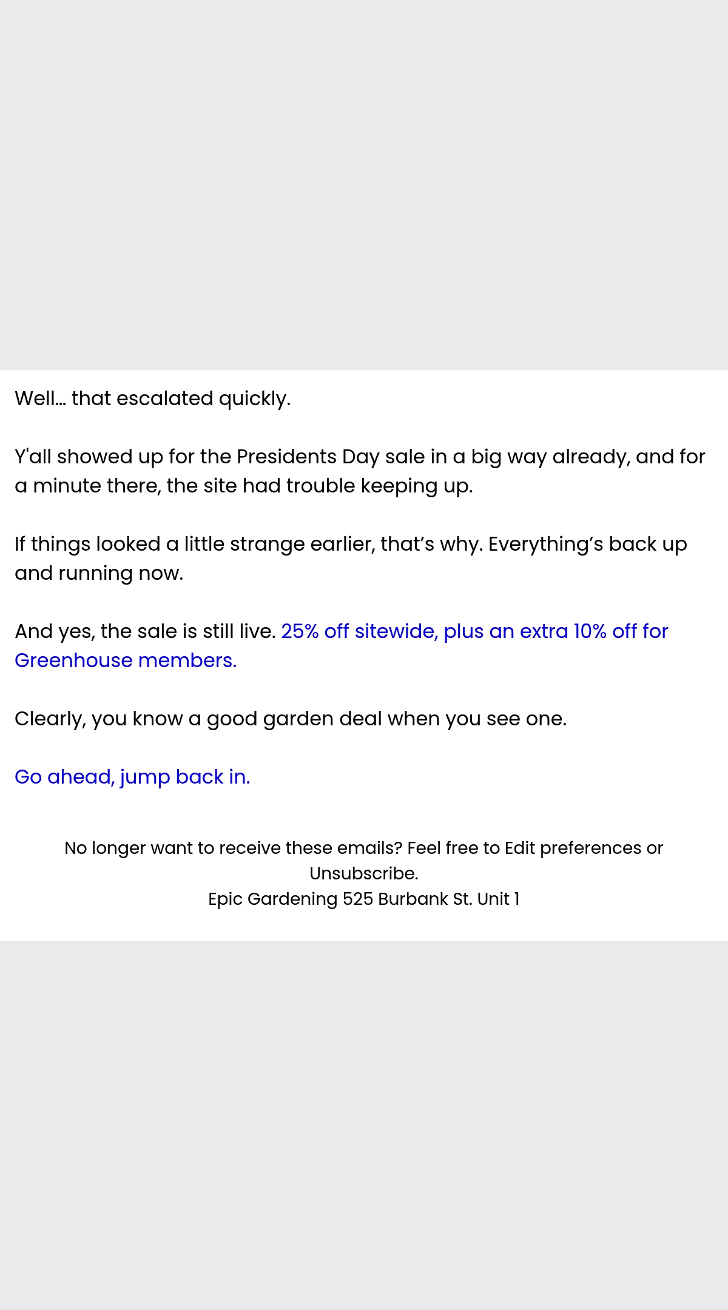The image size is (728, 1310).
Task: Click the 'No longer want to receive these emails?' text
Action: tap(234, 848)
